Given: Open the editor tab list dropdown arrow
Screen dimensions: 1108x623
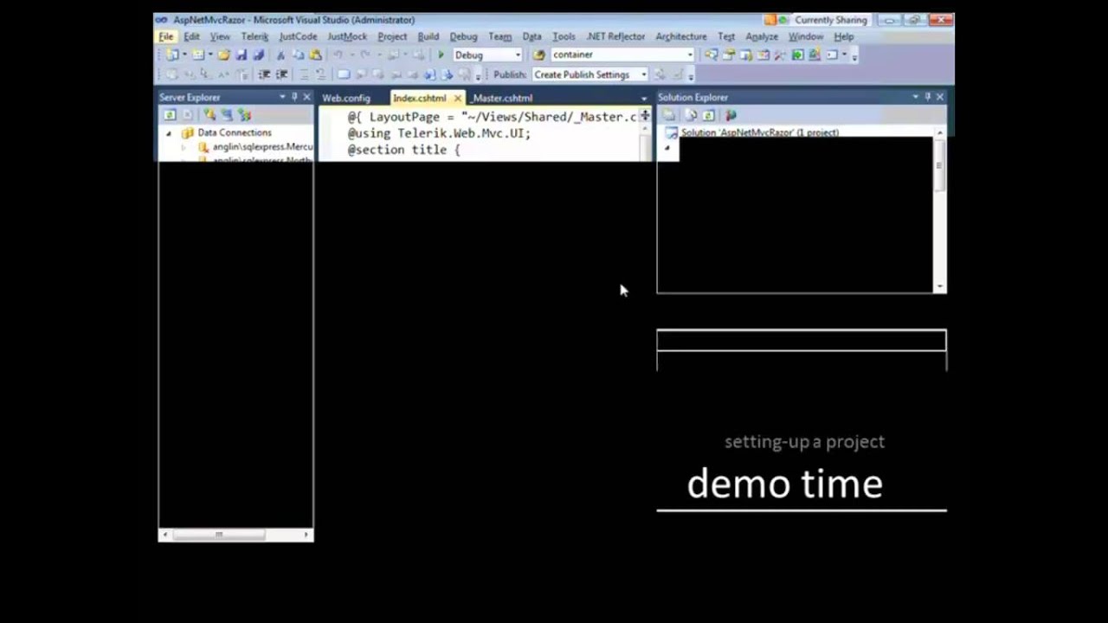Looking at the screenshot, I should coord(643,99).
